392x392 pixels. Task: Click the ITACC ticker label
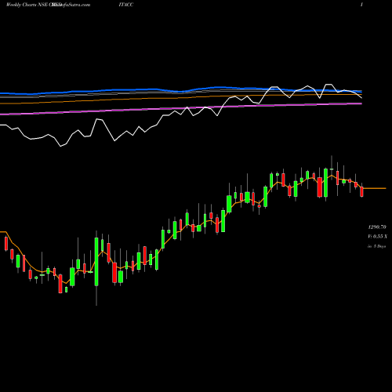pos(126,5)
